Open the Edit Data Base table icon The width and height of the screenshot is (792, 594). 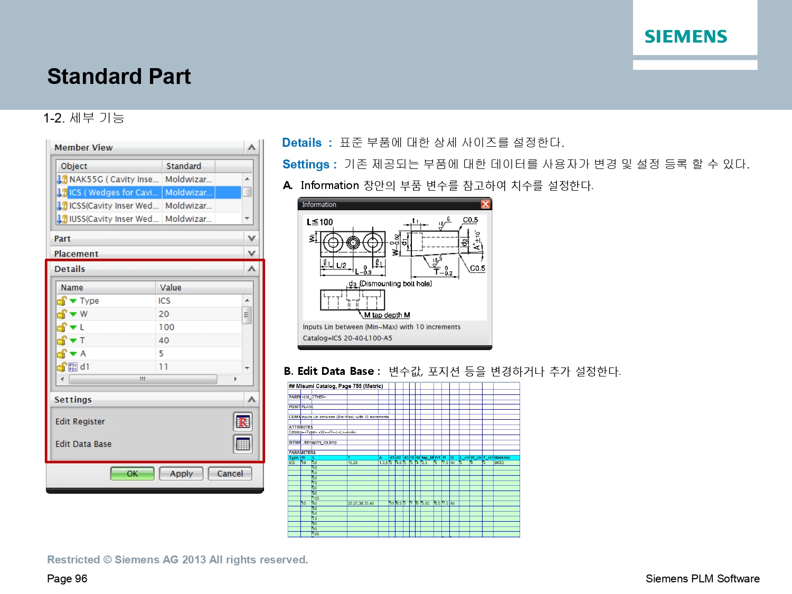pos(243,444)
